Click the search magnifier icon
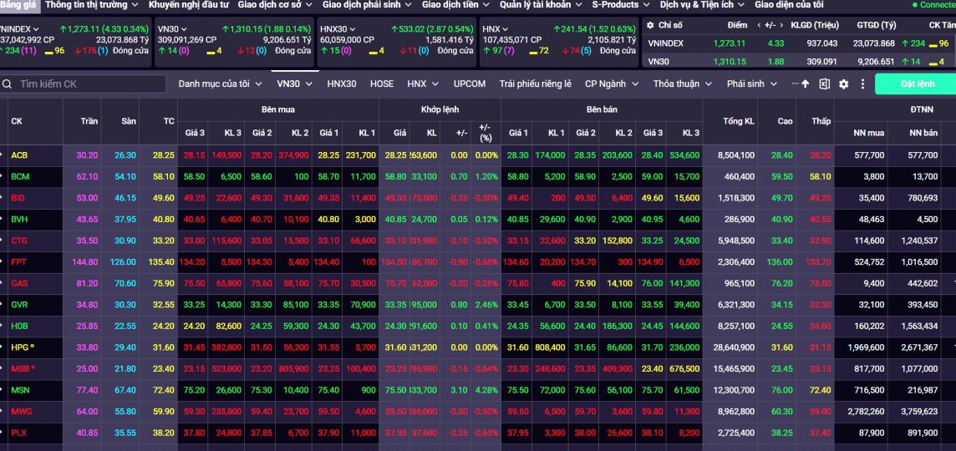This screenshot has width=956, height=451. tap(8, 84)
